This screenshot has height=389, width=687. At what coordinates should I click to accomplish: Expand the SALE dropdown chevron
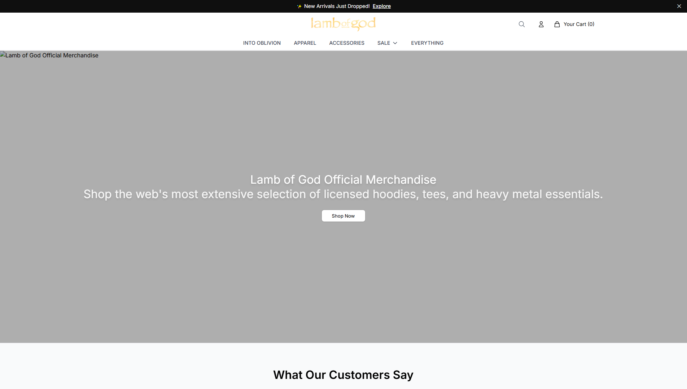395,43
